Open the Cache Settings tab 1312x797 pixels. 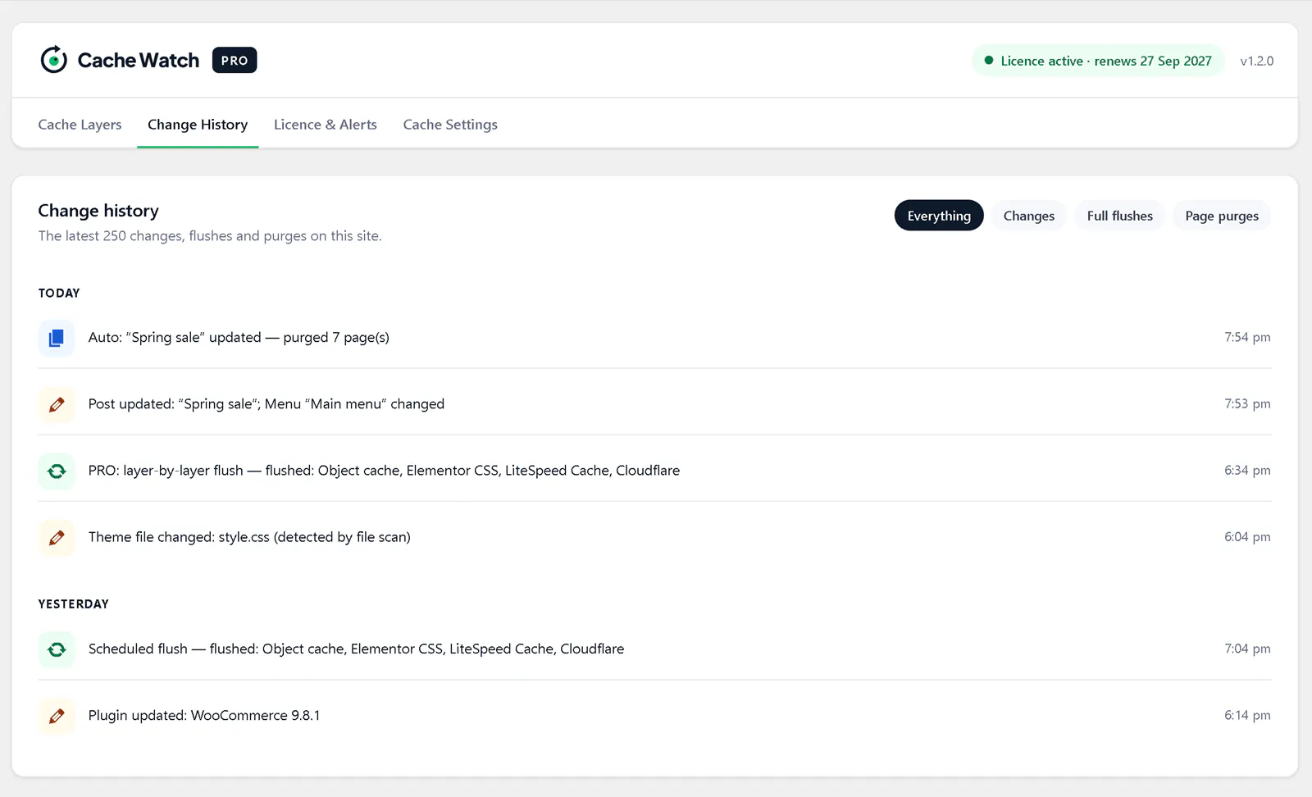[450, 125]
